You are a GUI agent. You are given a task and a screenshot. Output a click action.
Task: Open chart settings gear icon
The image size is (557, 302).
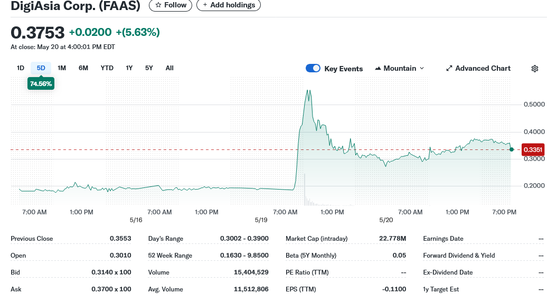(x=535, y=69)
